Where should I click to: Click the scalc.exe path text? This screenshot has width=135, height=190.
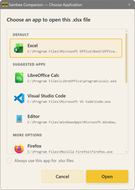click(x=72, y=81)
